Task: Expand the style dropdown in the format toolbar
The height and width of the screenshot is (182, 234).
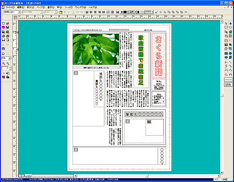Action: pyautogui.click(x=19, y=12)
